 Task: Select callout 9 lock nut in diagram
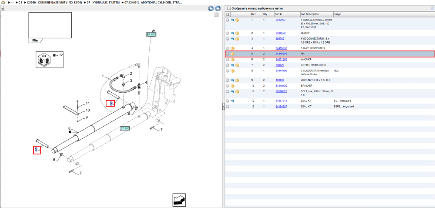(x=87, y=117)
